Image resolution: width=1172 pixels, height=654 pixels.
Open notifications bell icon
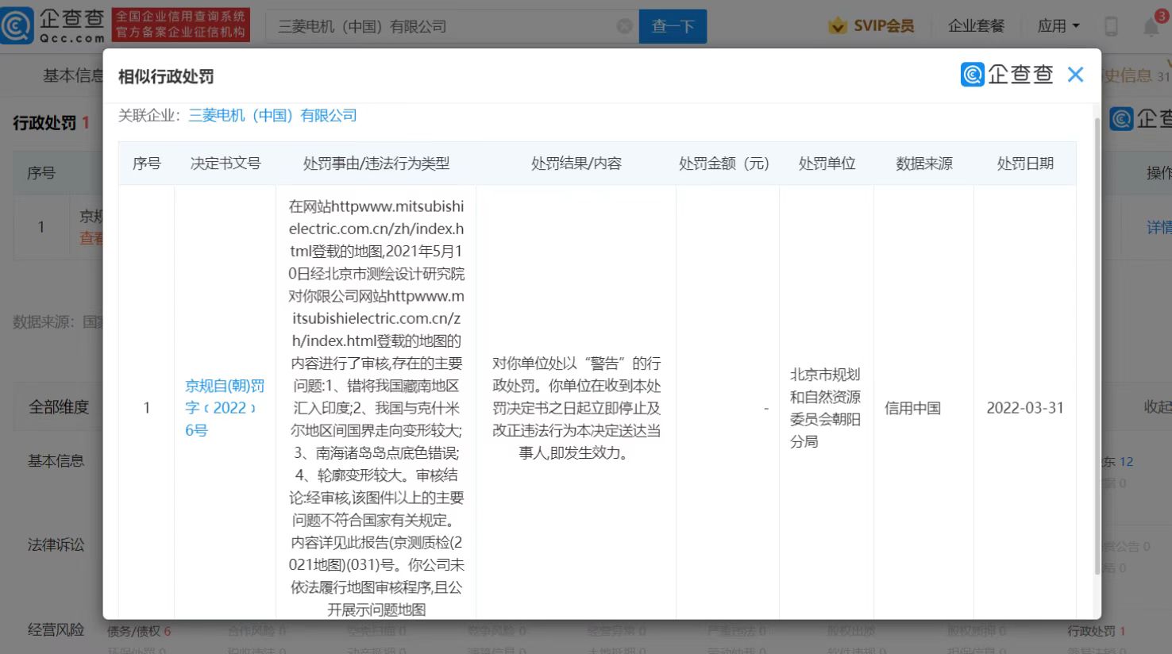tap(1151, 26)
